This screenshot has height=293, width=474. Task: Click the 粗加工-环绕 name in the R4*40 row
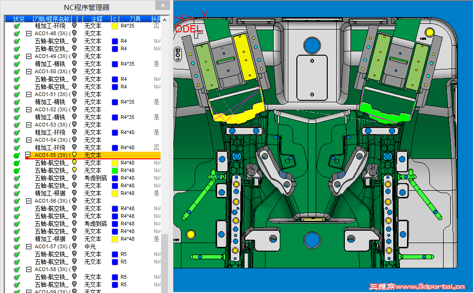pos(50,133)
